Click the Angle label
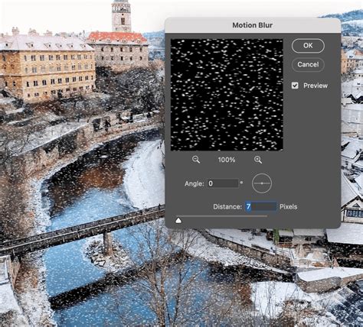This screenshot has height=327, width=363. pyautogui.click(x=195, y=183)
